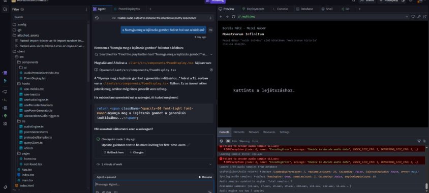
Task: Open the all-tools grid icon in the left sidebar
Action: click(x=5, y=123)
